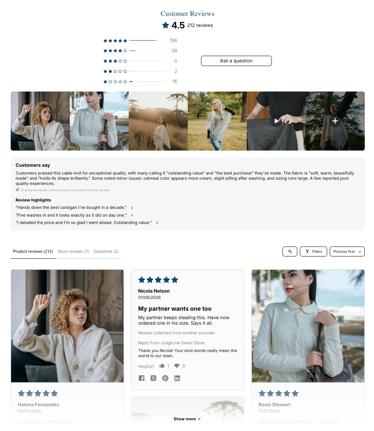Filter by four-star rating row (38)
This screenshot has width=374, height=431.
(140, 51)
